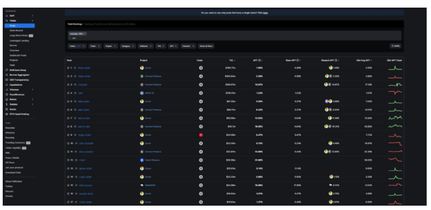Open the Token filter dropdown
Image resolution: width=431 pixels, height=210 pixels.
pos(77,46)
